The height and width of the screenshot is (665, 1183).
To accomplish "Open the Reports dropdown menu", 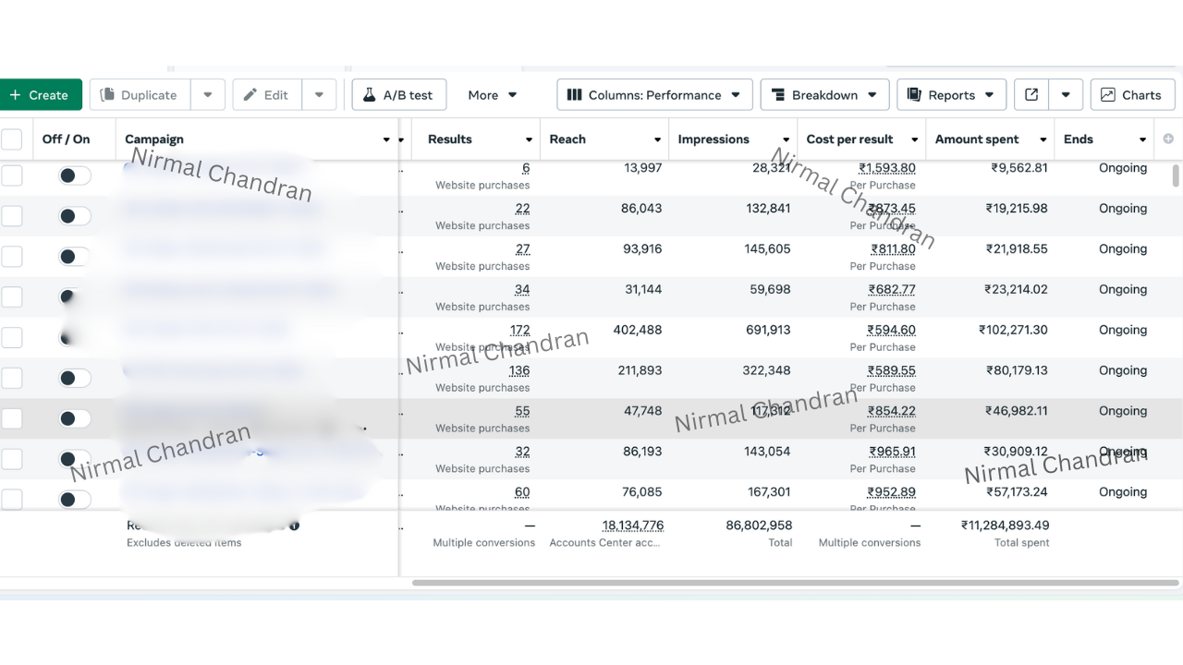I will [951, 95].
